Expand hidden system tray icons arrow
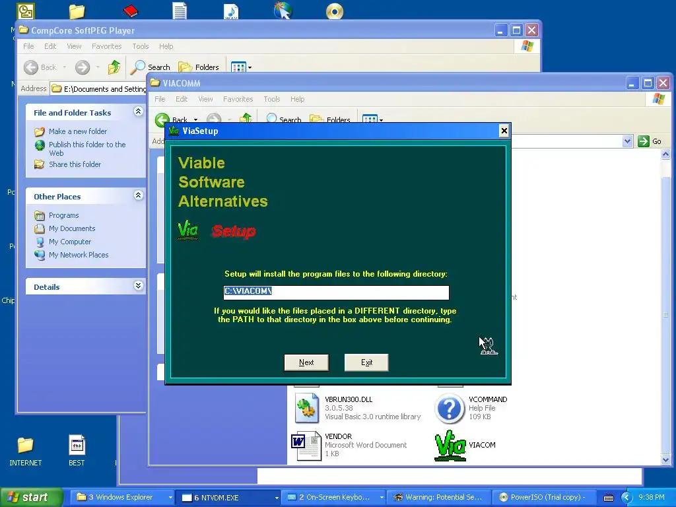Viewport: 676px width, 507px height. pyautogui.click(x=626, y=498)
